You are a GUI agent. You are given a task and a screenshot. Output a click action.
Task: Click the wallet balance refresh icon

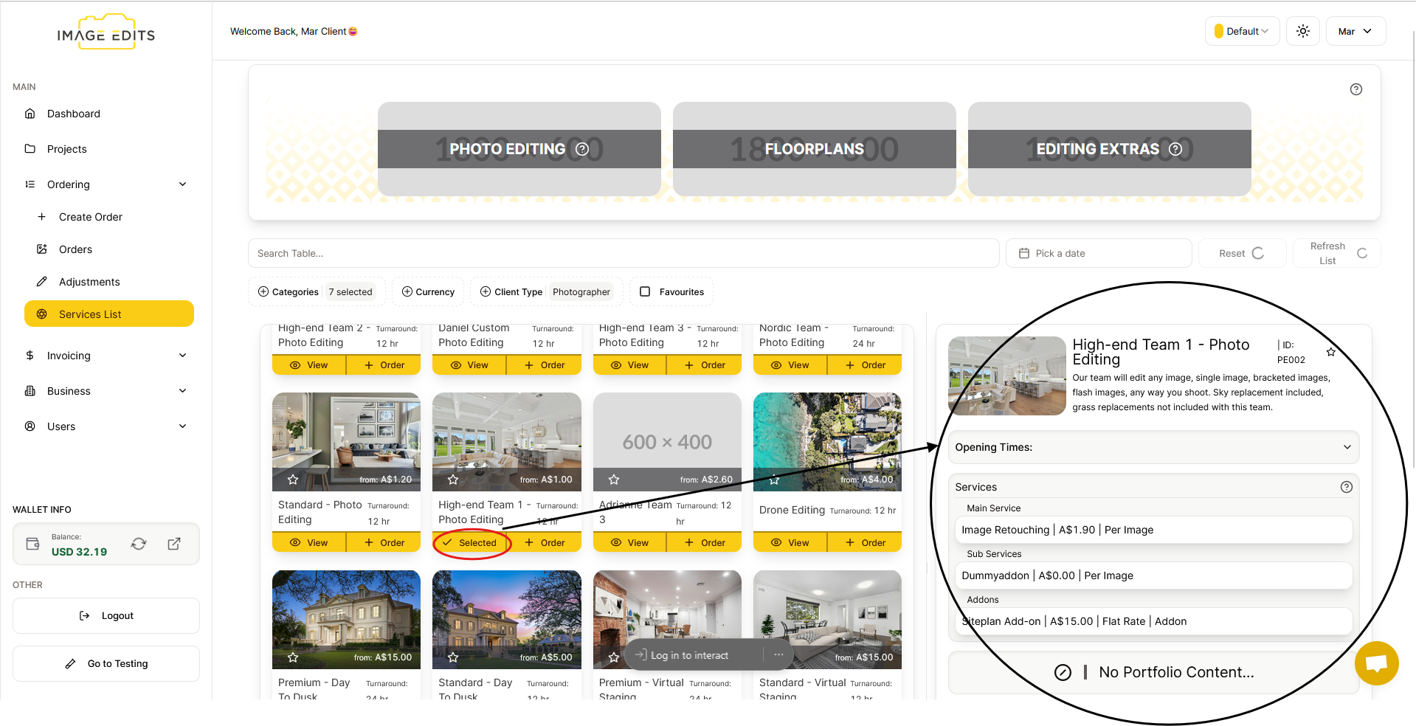coord(139,544)
